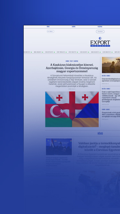Viewport: 120px width, 214px height.
Task: Open the Csak a saját kapacitása article
Action: (x=111, y=97)
